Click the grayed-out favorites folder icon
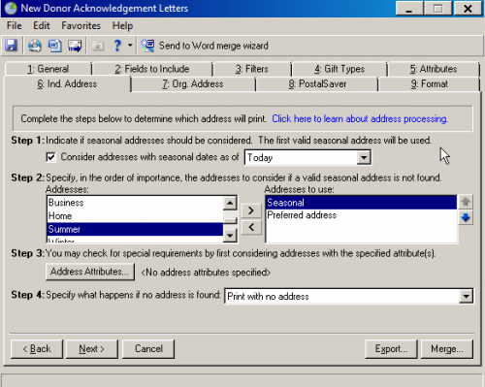485x387 pixels. (x=98, y=46)
